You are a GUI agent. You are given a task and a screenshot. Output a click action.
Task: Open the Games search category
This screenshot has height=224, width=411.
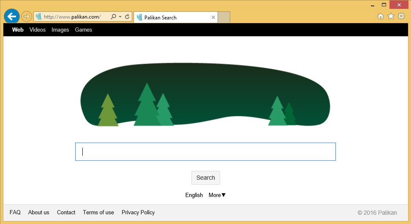point(83,30)
